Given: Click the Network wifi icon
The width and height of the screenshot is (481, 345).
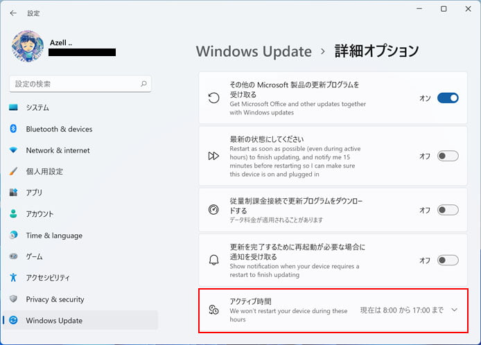Looking at the screenshot, I should click(x=13, y=150).
